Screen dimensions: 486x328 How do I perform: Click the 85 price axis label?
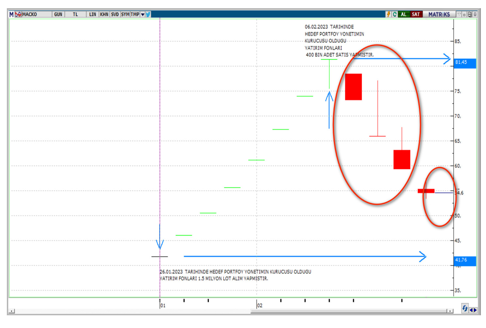tap(458, 41)
